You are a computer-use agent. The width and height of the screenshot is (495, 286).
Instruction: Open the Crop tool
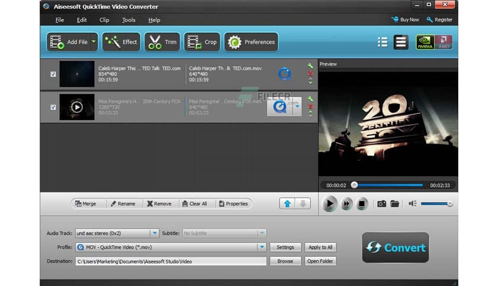[202, 42]
